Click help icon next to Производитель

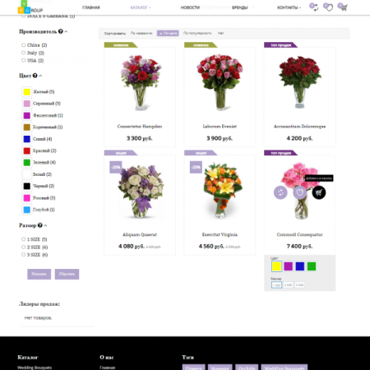[x=61, y=31]
